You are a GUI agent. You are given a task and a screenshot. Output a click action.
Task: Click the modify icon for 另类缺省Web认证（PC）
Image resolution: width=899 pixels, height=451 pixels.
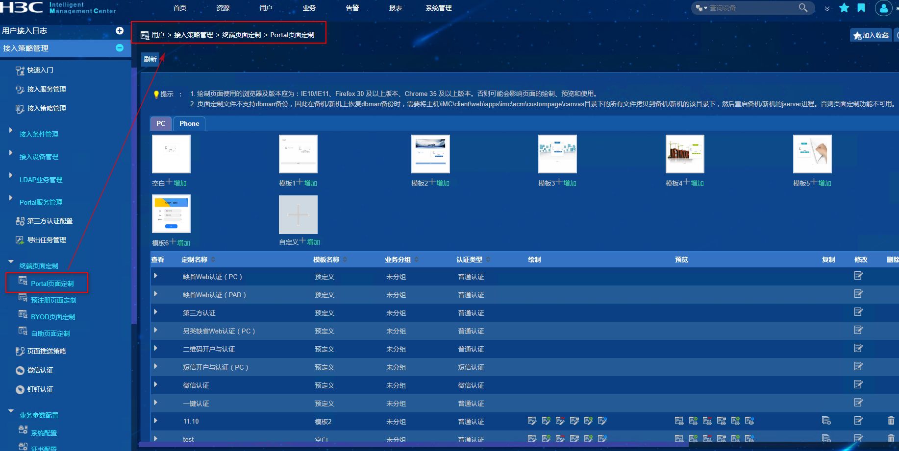tap(858, 330)
